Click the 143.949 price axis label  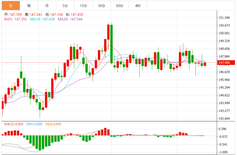coord(224,103)
